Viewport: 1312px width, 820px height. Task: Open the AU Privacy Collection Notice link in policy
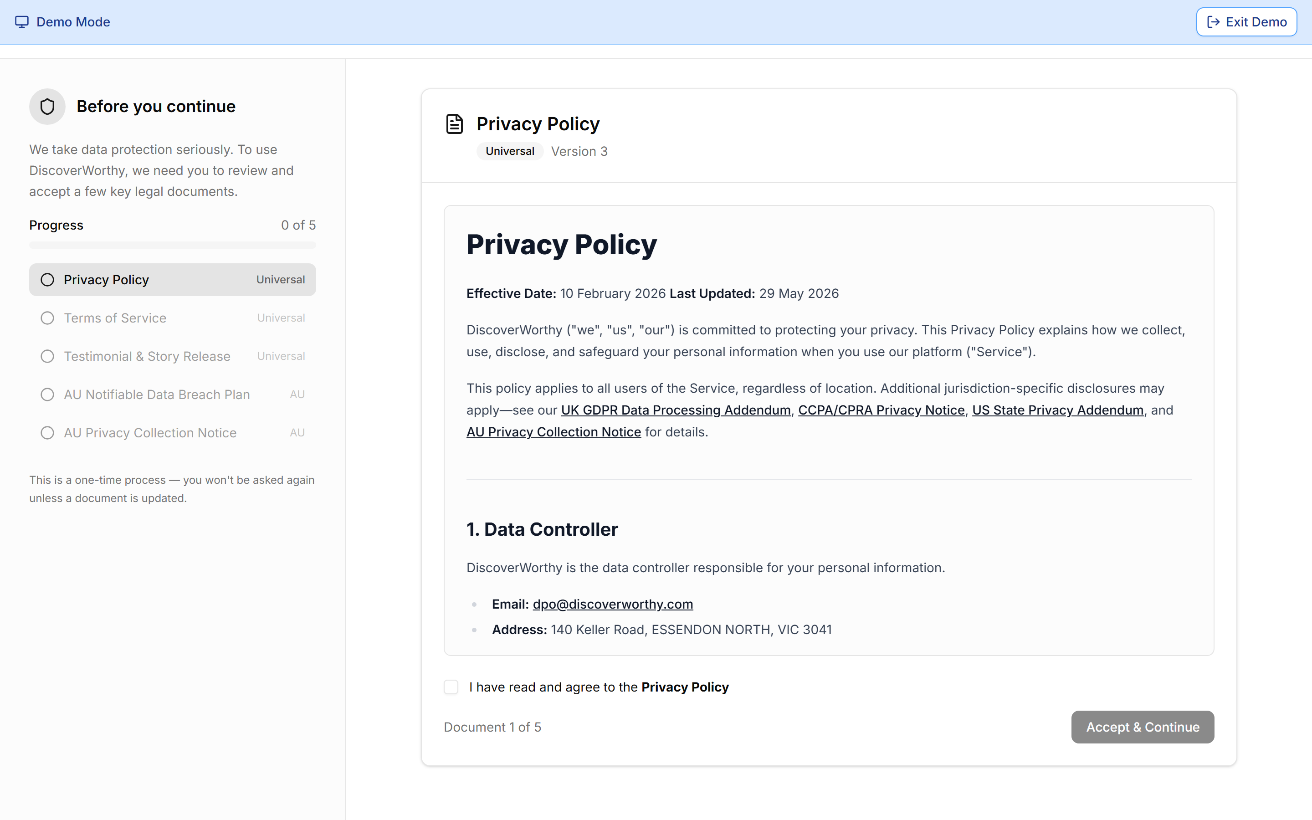click(x=553, y=432)
